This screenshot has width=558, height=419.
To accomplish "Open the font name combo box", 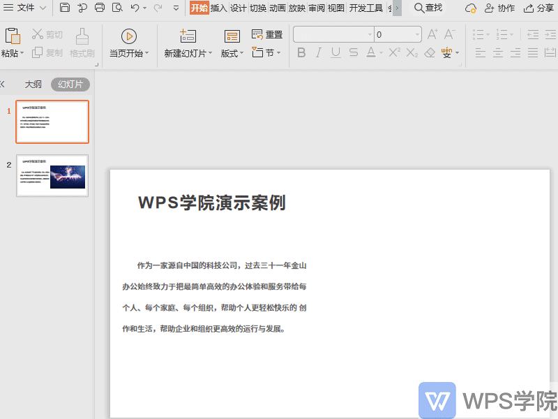I will pyautogui.click(x=333, y=34).
